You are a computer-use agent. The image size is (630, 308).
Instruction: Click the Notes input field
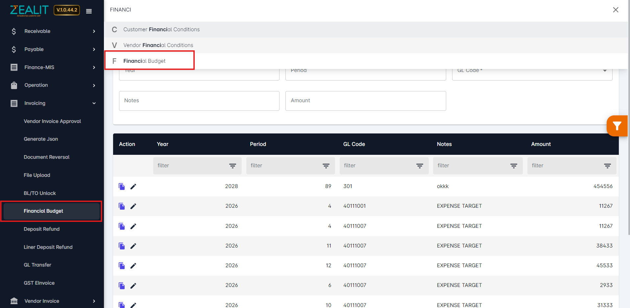click(199, 101)
